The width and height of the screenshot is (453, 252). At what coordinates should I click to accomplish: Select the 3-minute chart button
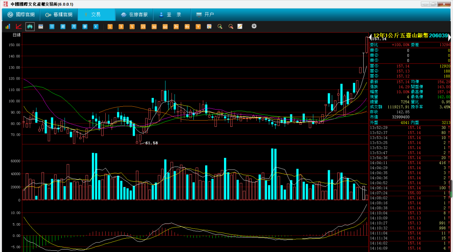coord(121,26)
